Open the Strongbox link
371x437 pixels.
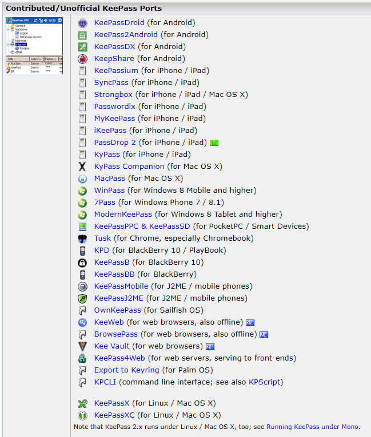pyautogui.click(x=113, y=95)
